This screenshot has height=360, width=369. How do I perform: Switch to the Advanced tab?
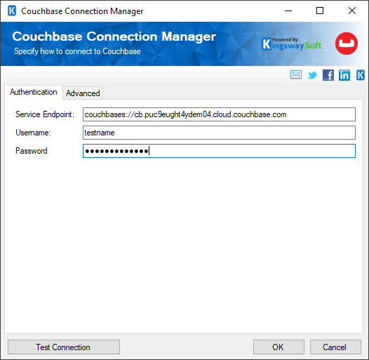tap(83, 93)
